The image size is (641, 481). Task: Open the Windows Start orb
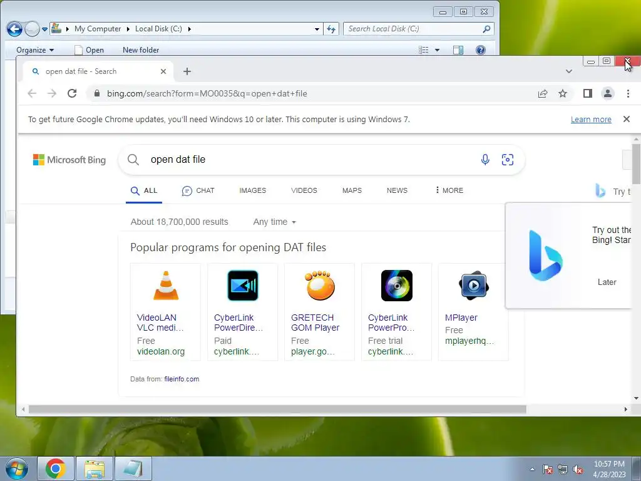coord(17,468)
